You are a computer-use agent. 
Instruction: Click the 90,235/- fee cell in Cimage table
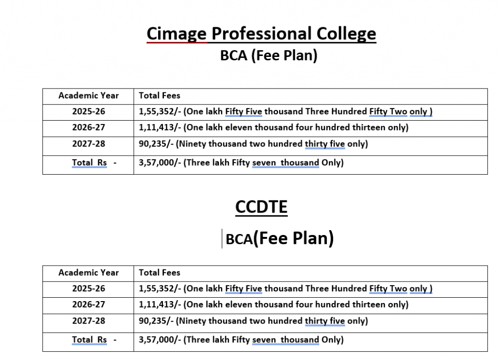click(x=253, y=144)
